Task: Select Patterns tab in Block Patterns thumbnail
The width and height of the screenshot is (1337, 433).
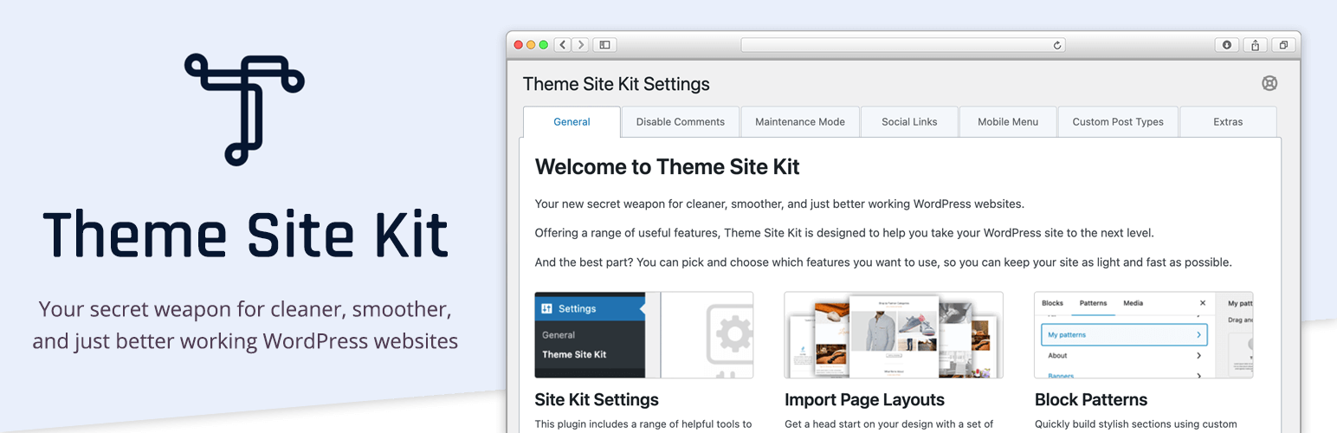Action: click(x=1093, y=303)
